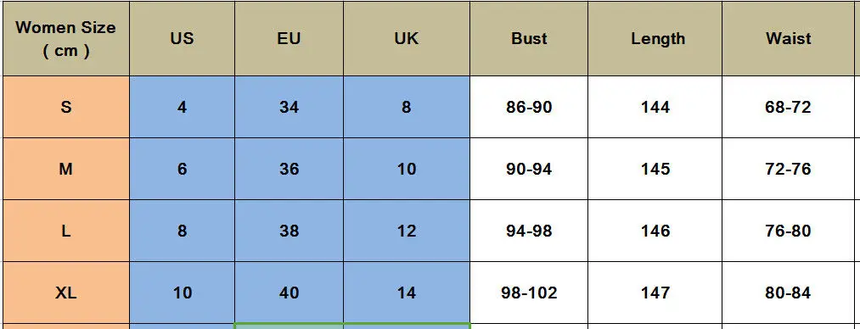Select the EU cell with value 40

coord(289,293)
